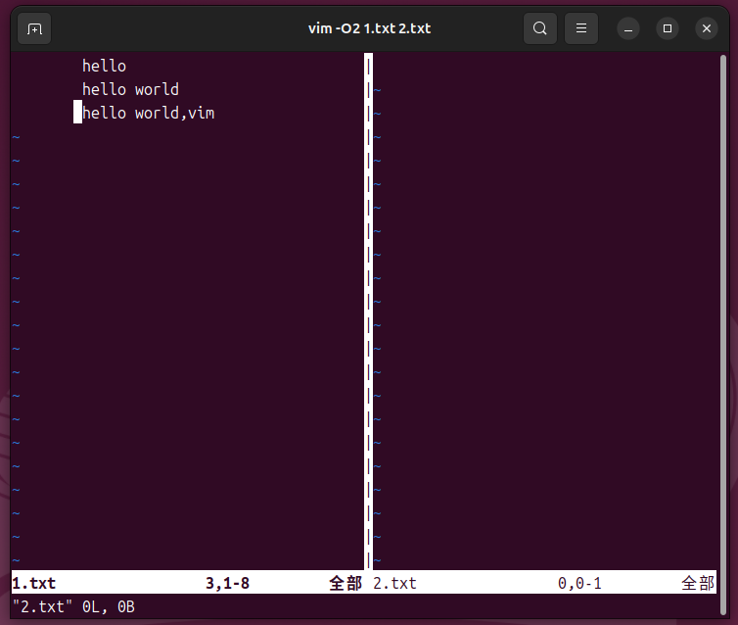Click the vertical split separator between panes
This screenshot has height=625, width=738.
pyautogui.click(x=368, y=313)
